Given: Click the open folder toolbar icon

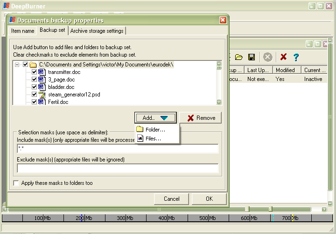Looking at the screenshot, I should pyautogui.click(x=238, y=57).
